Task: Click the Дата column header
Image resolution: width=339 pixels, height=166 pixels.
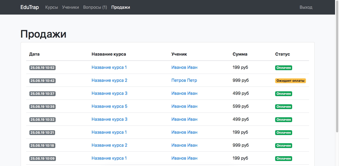Action: [x=34, y=54]
